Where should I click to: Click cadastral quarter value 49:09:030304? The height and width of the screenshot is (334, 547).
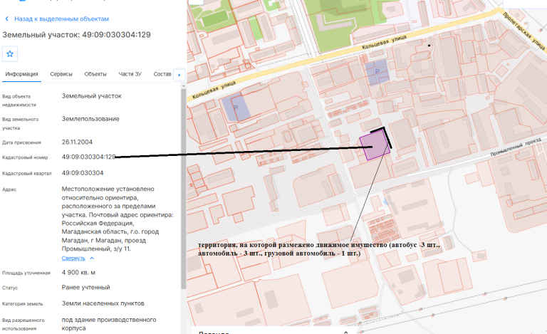point(83,173)
